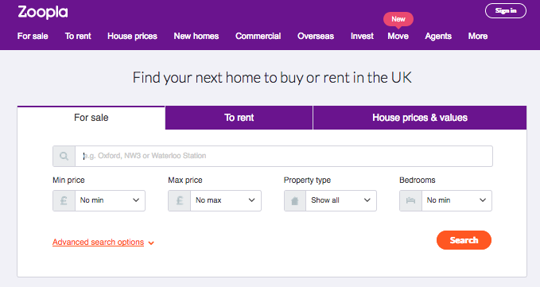Expand the Property type Show all dropdown

click(x=341, y=200)
